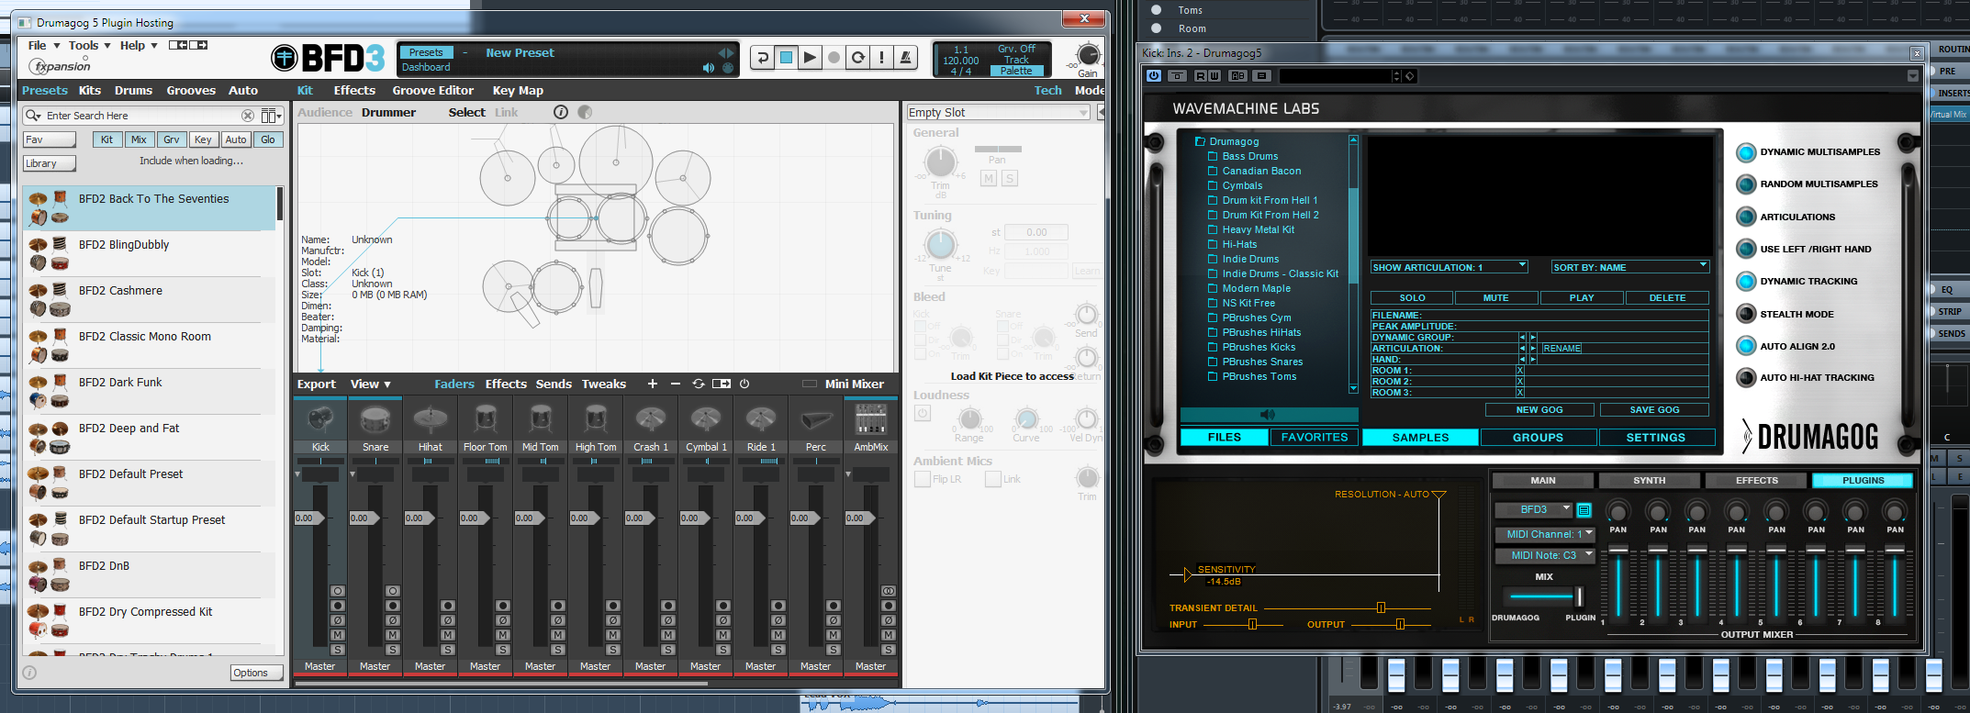Click the BFD3 stop transport button
Screen dimensions: 1970x713
786,58
